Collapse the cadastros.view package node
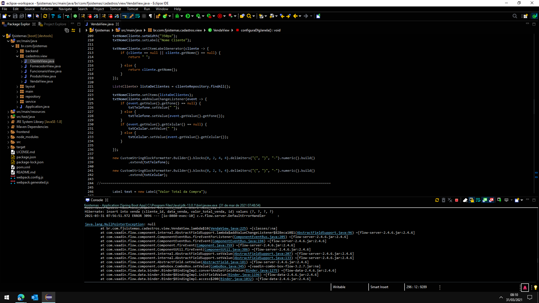Viewport: 539px width, 303px height. (x=17, y=56)
